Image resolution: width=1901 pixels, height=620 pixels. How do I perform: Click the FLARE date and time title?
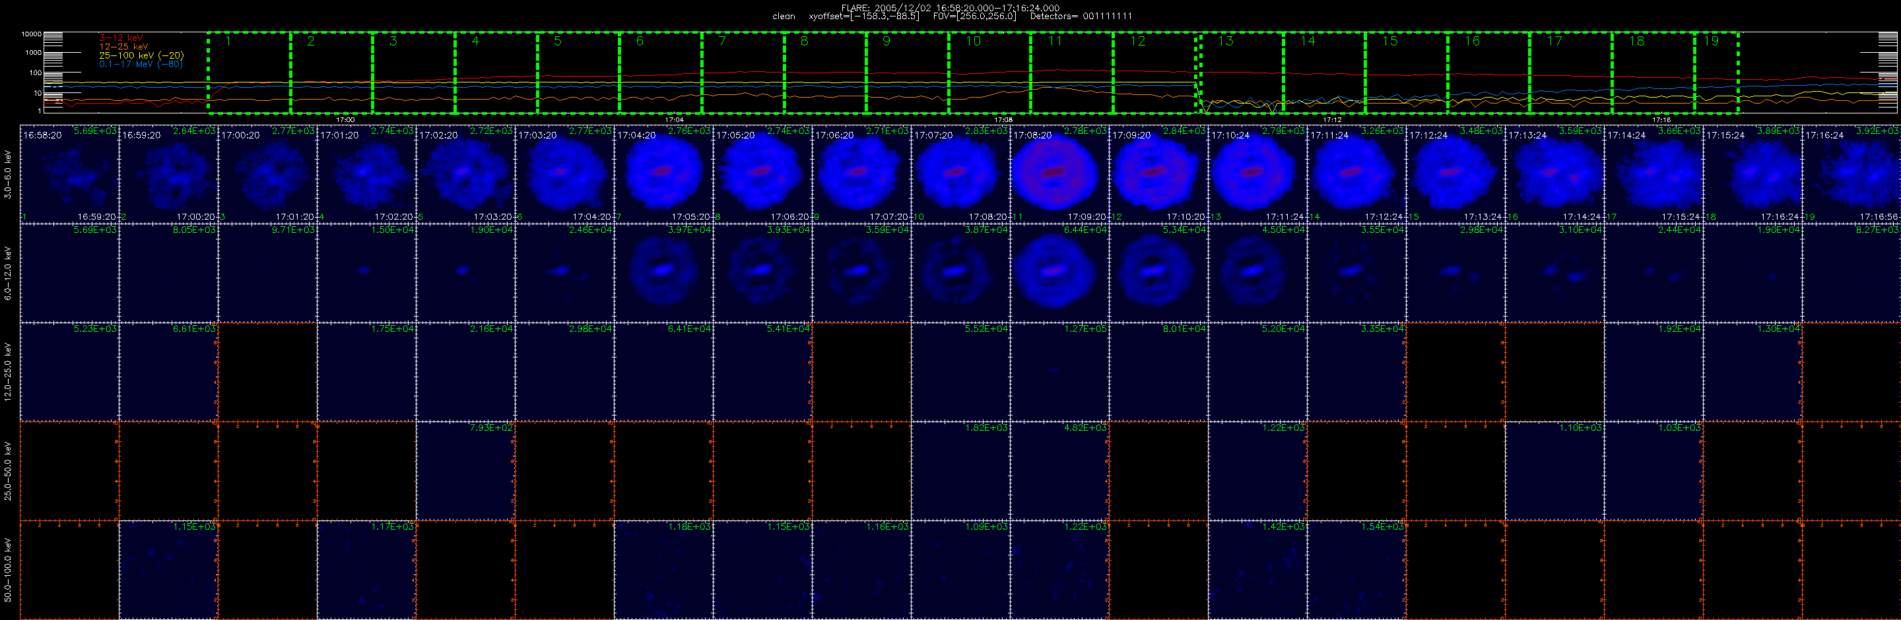click(x=951, y=7)
